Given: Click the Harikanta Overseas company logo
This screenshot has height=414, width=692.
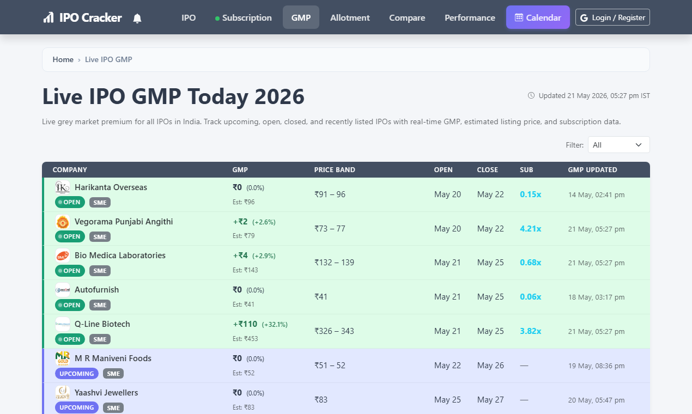Looking at the screenshot, I should (x=63, y=187).
